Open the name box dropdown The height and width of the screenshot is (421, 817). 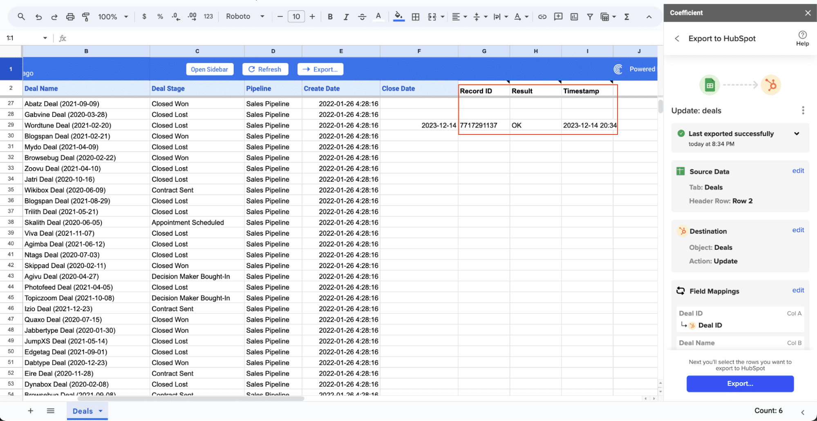45,38
